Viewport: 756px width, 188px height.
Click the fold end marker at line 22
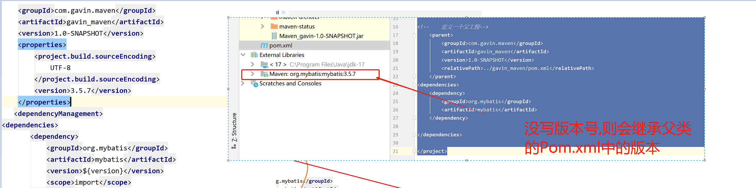point(414,77)
